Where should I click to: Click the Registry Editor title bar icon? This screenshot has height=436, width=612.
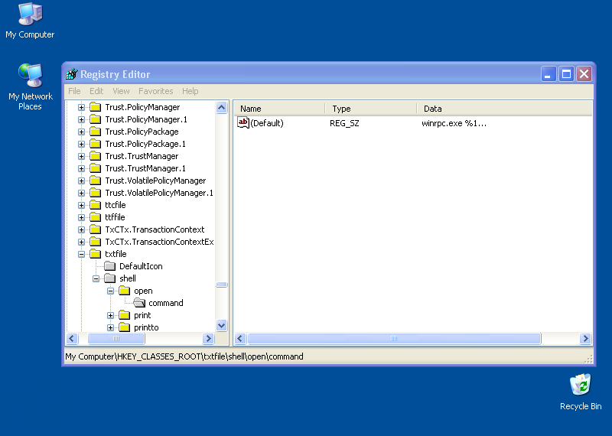click(72, 73)
